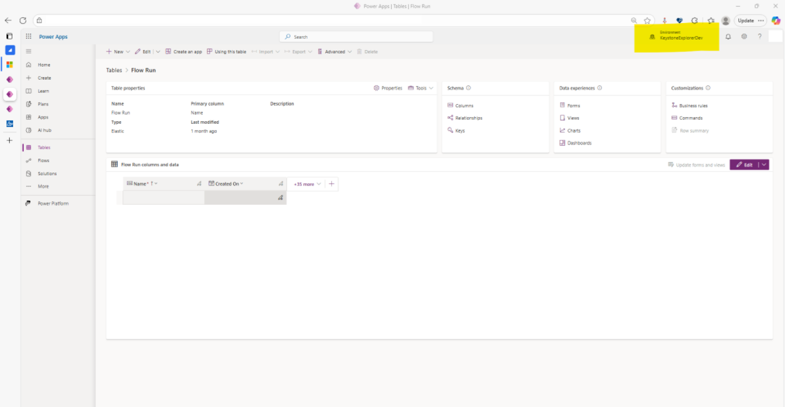Click the New toolbar button
Image resolution: width=785 pixels, height=407 pixels.
115,51
